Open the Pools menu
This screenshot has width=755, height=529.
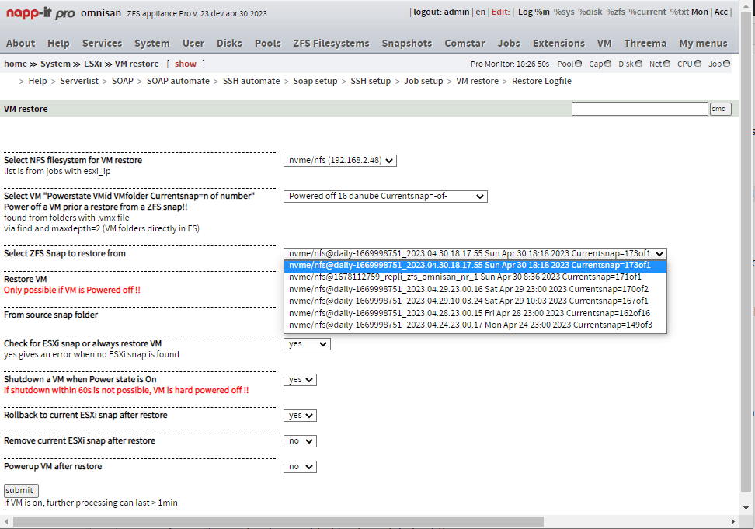pyautogui.click(x=268, y=44)
